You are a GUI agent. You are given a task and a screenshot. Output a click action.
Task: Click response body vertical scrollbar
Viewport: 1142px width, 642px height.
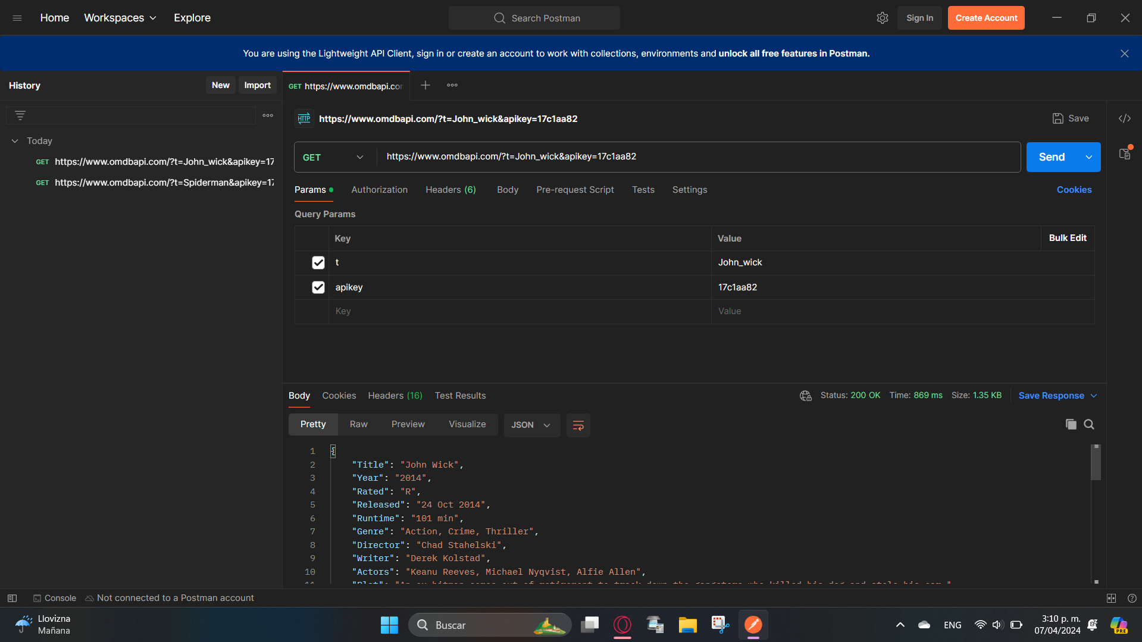click(1096, 463)
